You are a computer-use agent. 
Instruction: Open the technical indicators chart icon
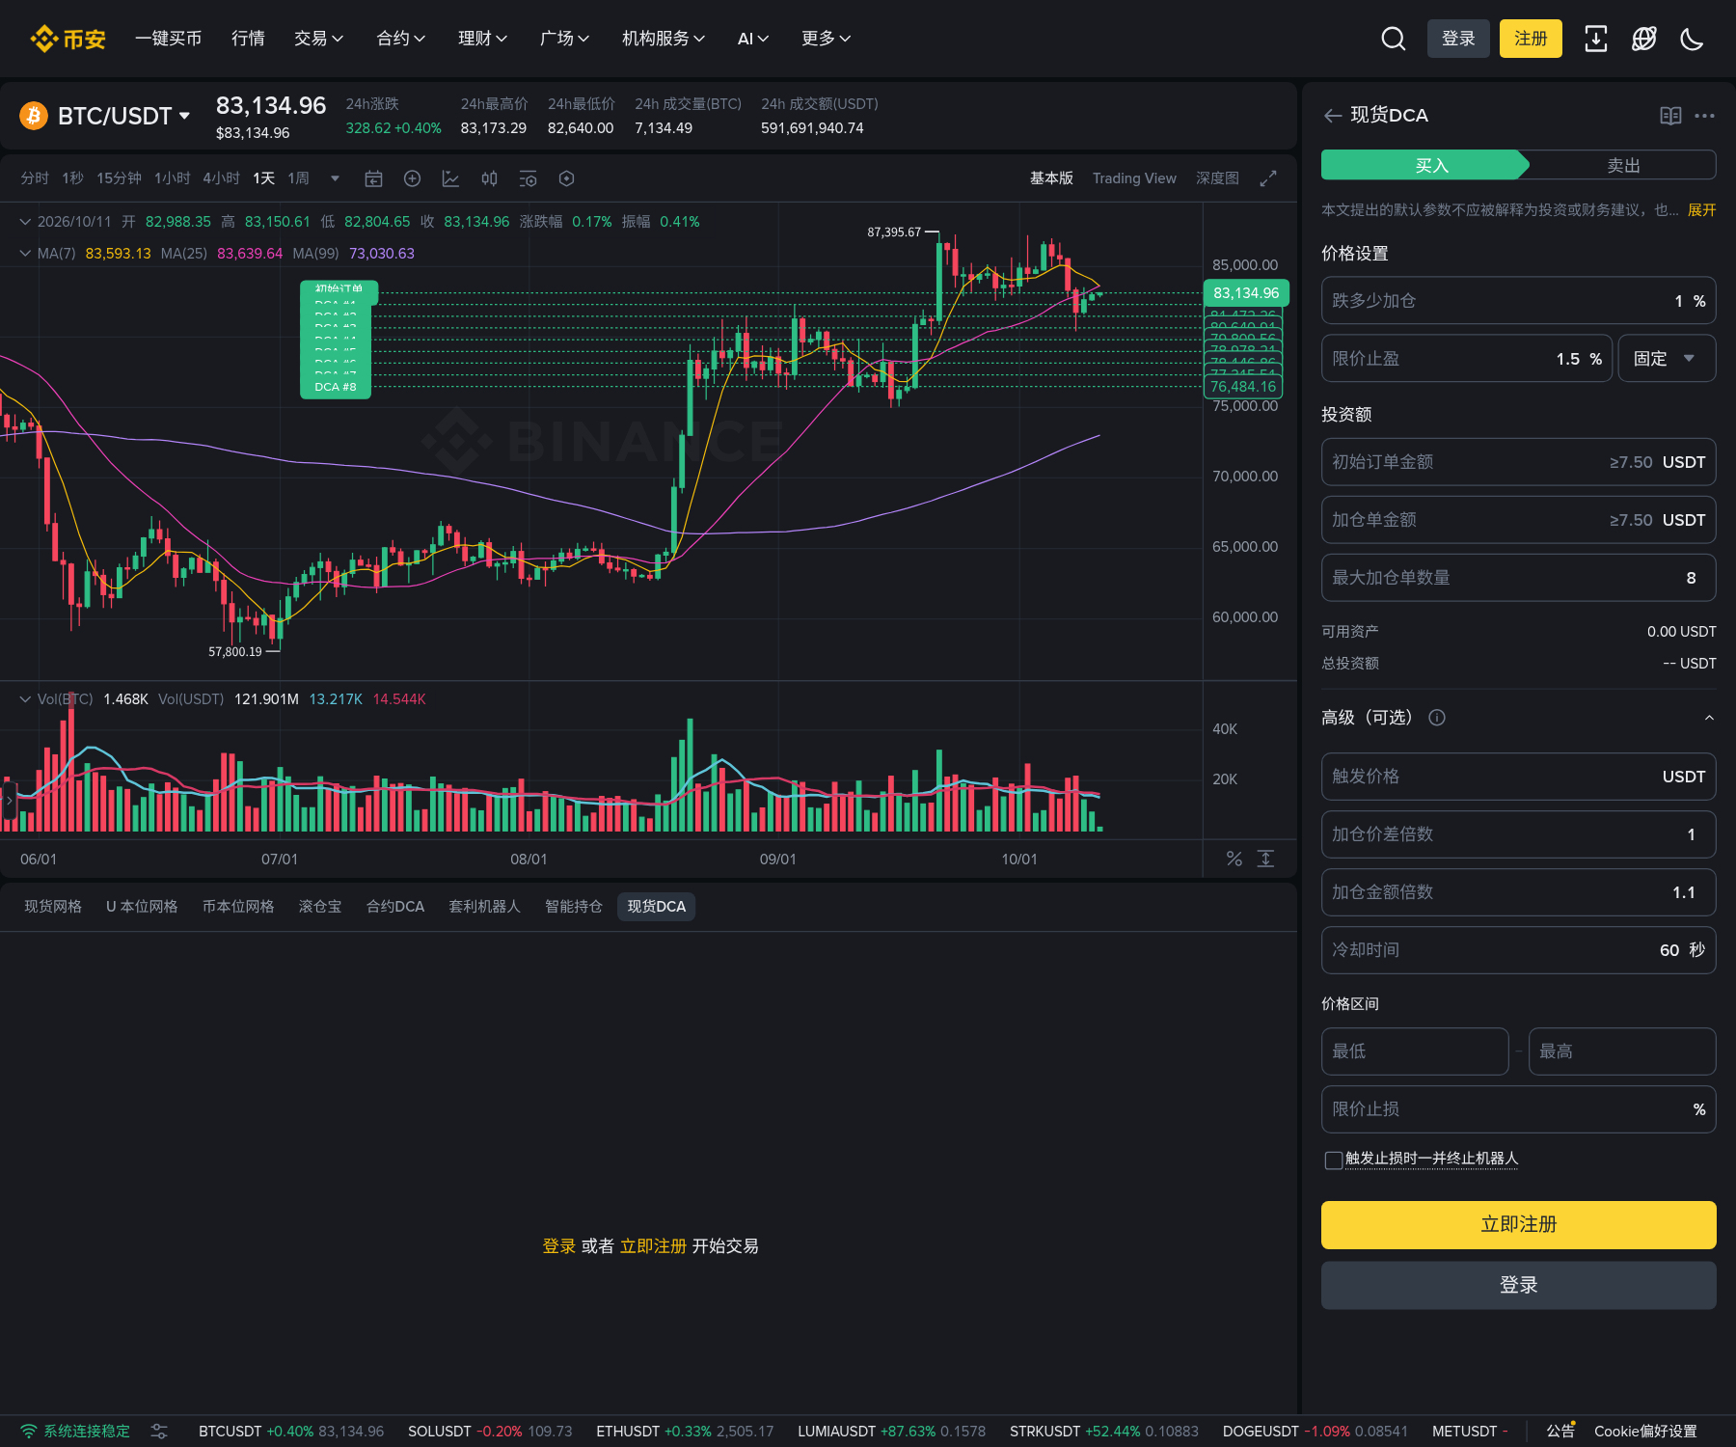click(x=450, y=178)
